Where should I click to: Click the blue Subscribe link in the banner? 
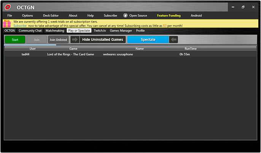coord(20,25)
